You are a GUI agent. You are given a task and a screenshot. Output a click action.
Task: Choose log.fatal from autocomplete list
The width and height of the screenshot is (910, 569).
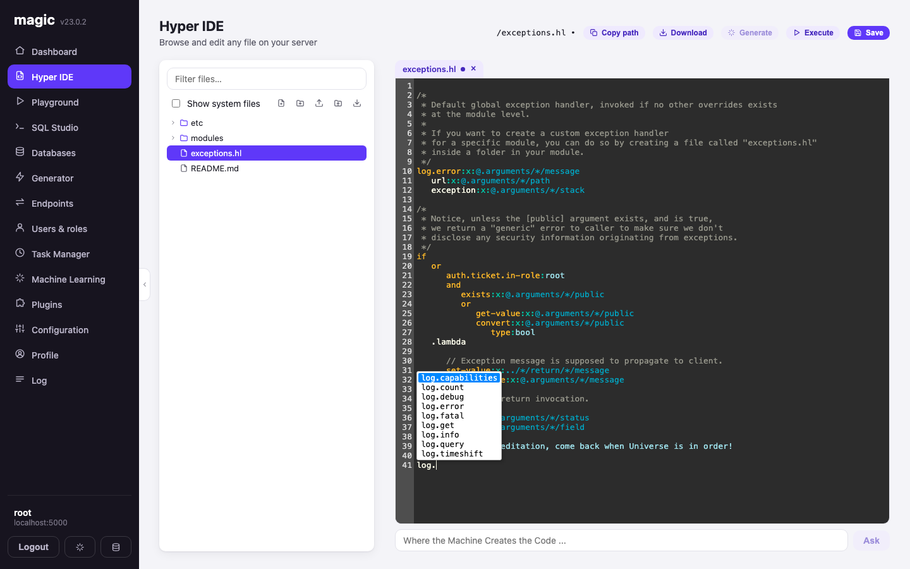(x=459, y=416)
